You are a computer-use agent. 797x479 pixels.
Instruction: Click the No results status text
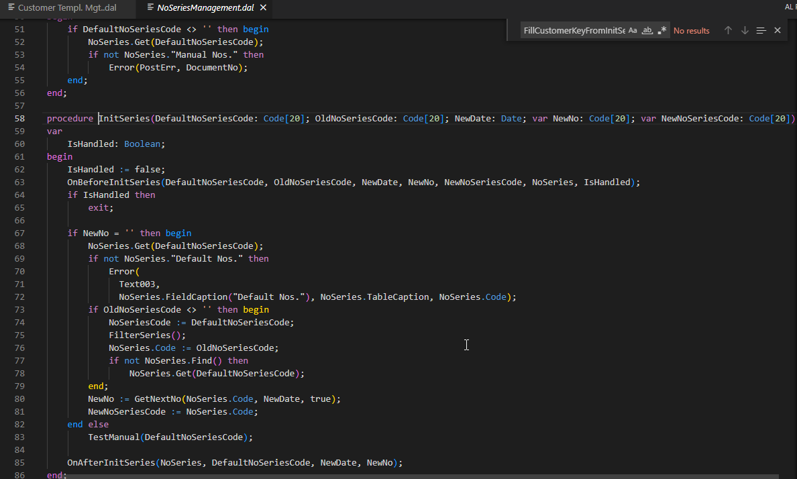pos(692,30)
